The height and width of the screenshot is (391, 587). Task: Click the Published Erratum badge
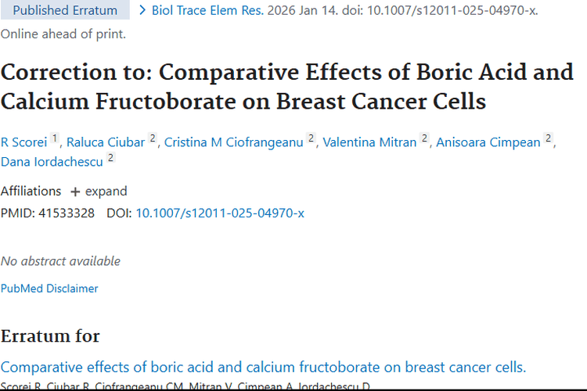coord(65,11)
